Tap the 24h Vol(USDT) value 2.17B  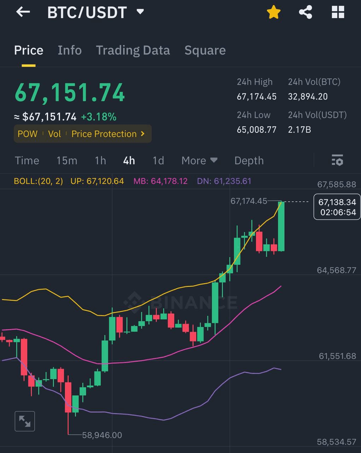pos(299,130)
